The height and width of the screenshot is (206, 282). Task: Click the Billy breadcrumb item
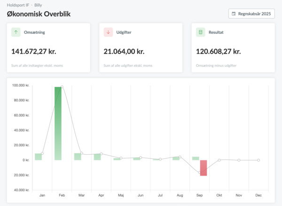point(39,5)
